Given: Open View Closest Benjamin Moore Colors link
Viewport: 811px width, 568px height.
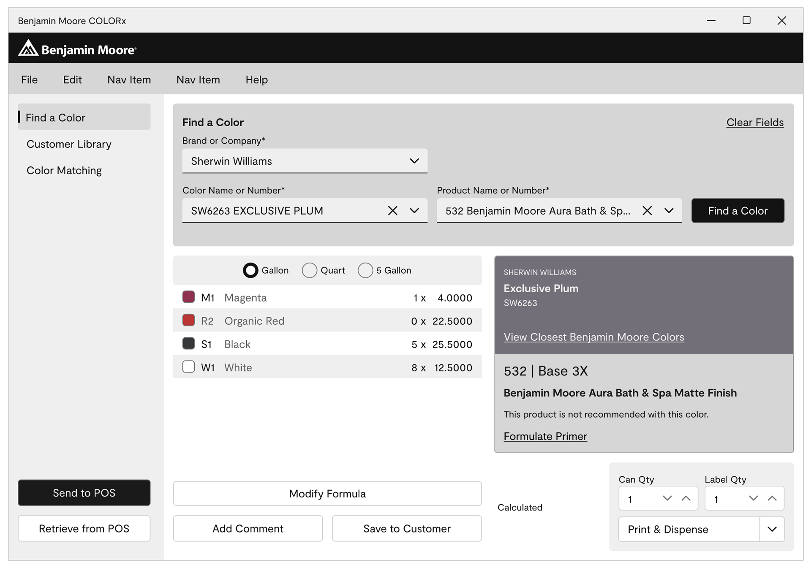Looking at the screenshot, I should click(x=593, y=337).
